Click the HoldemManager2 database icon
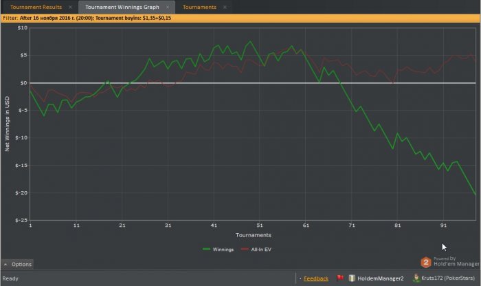Screen dimensions: 481x286 point(352,278)
